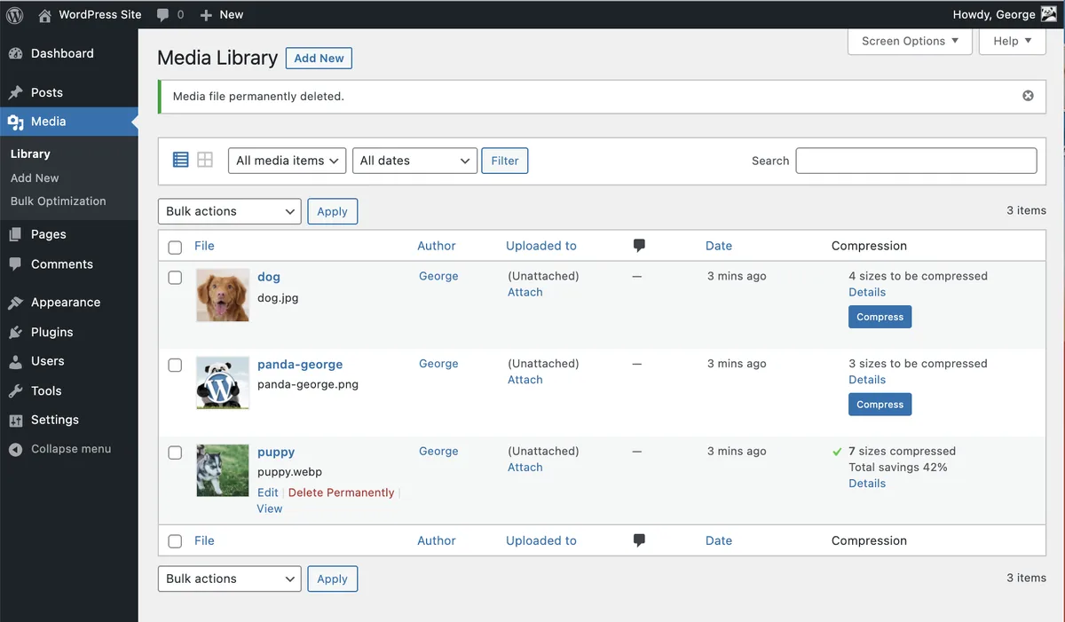Screen dimensions: 1065x622
Task: Click the Media icon in sidebar
Action: 15,122
